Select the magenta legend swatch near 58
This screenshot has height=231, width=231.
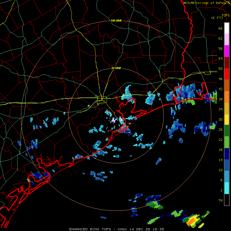(227, 51)
